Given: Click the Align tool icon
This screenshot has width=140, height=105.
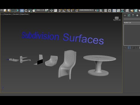Looking at the screenshot, I should point(101,10).
